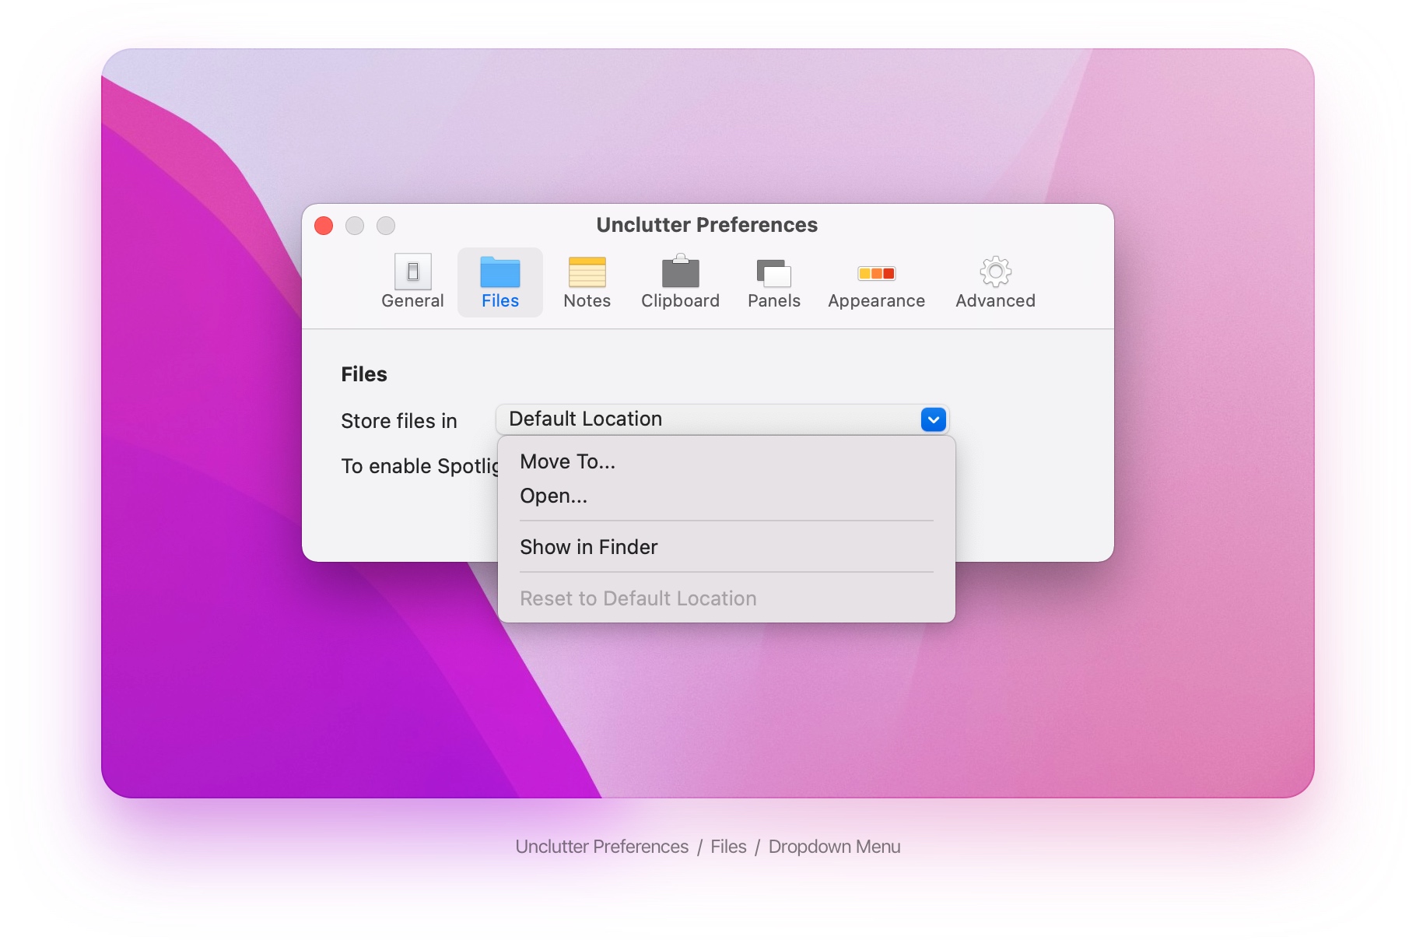Image resolution: width=1416 pixels, height=940 pixels.
Task: Open the Clipboard preferences pane
Action: pos(680,282)
